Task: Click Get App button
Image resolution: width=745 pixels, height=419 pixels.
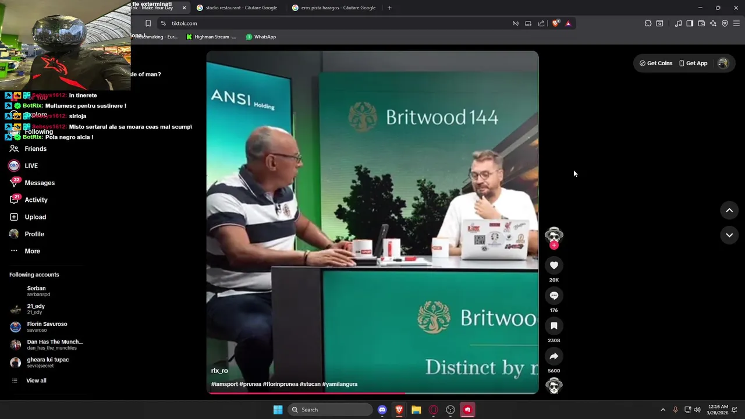Action: point(693,63)
